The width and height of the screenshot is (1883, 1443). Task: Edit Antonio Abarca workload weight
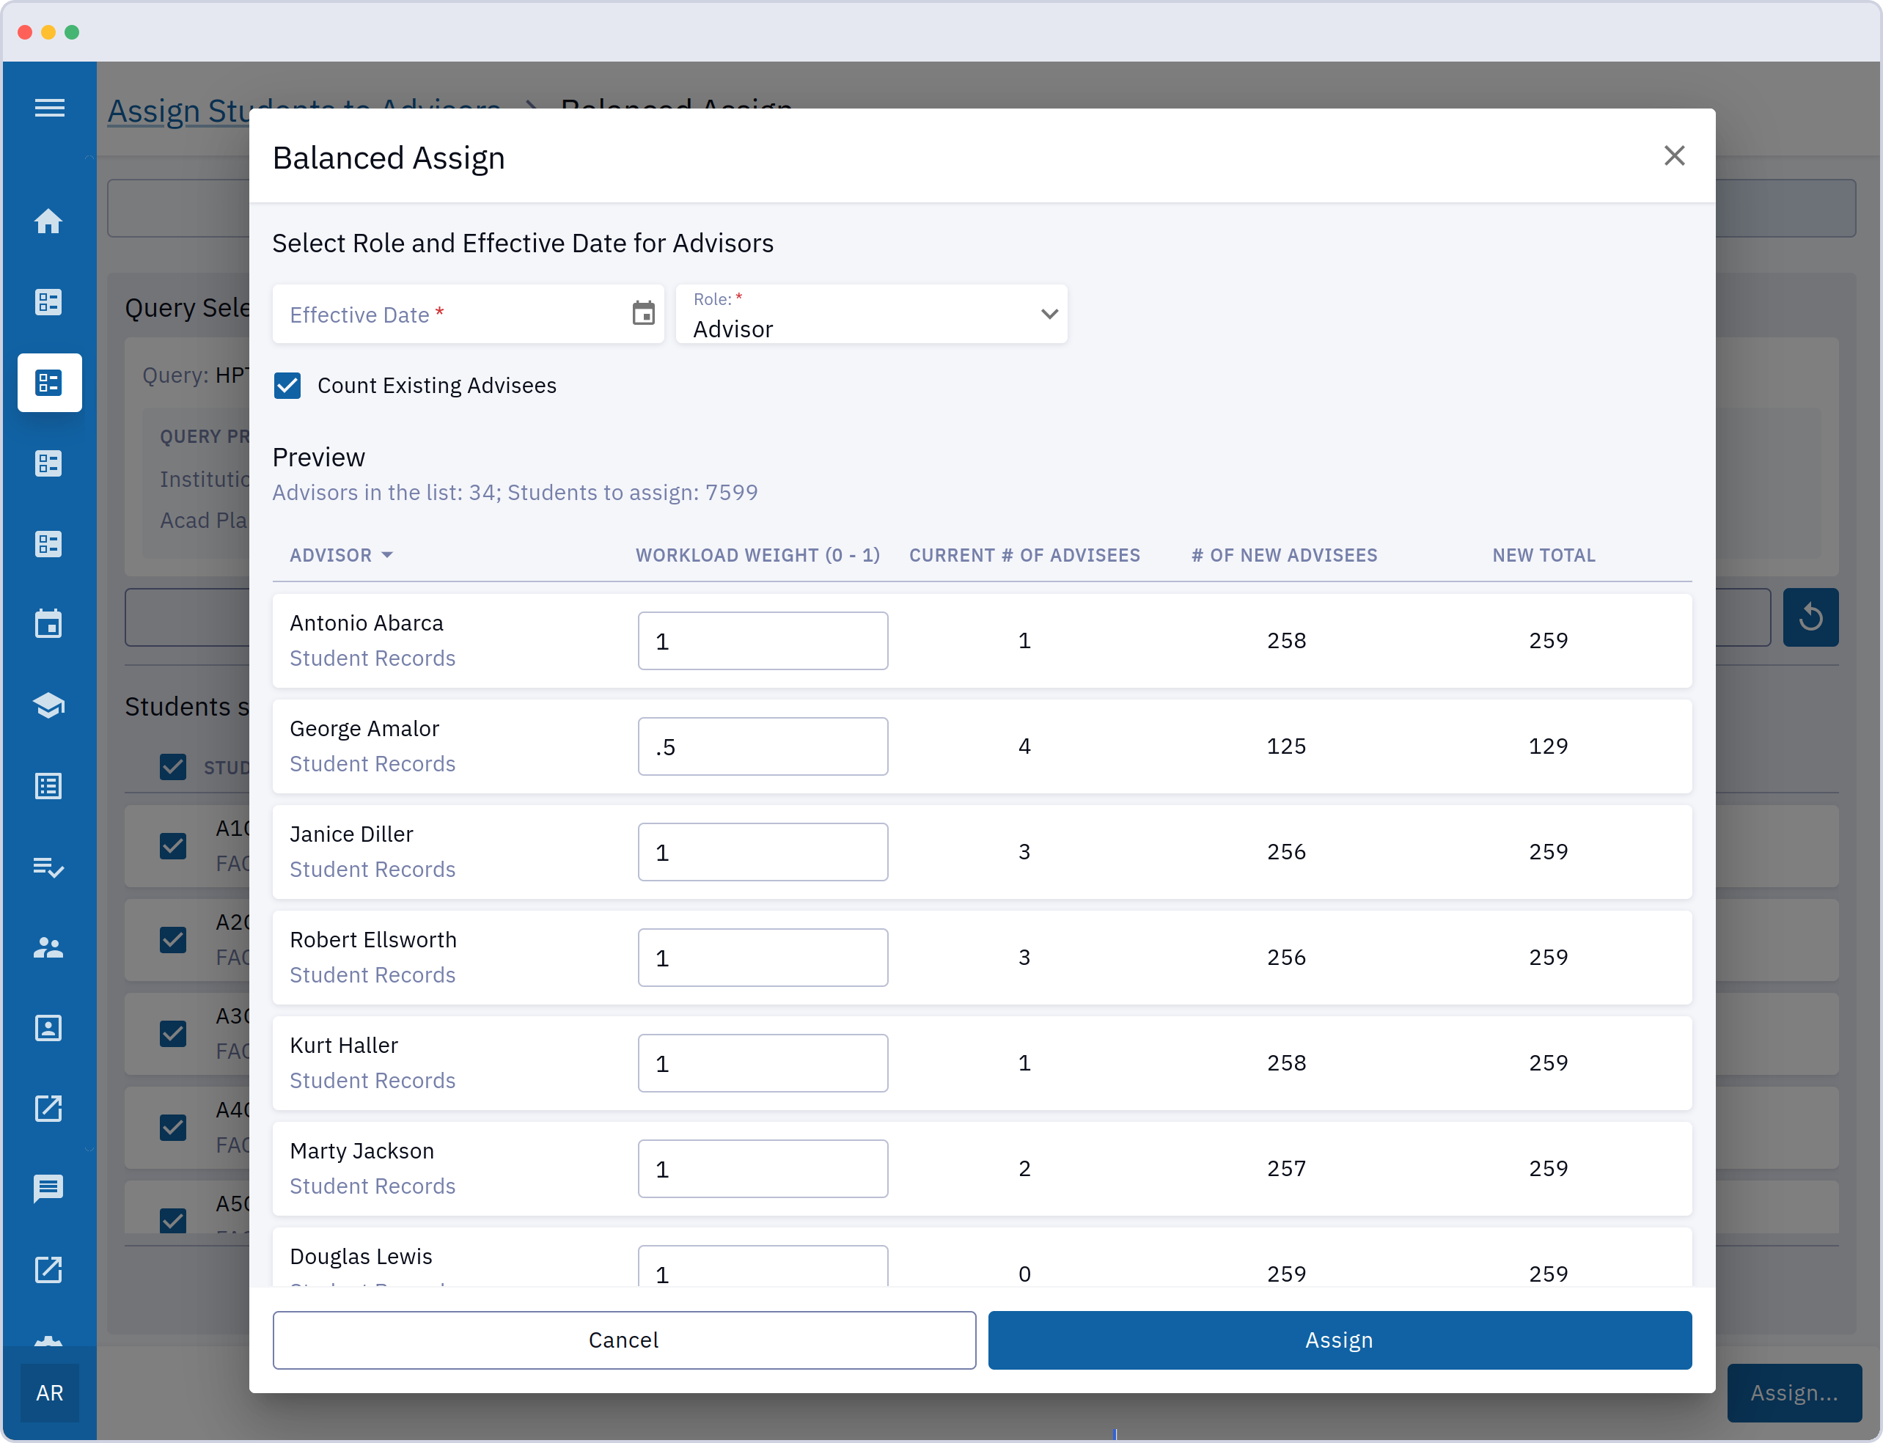(763, 641)
